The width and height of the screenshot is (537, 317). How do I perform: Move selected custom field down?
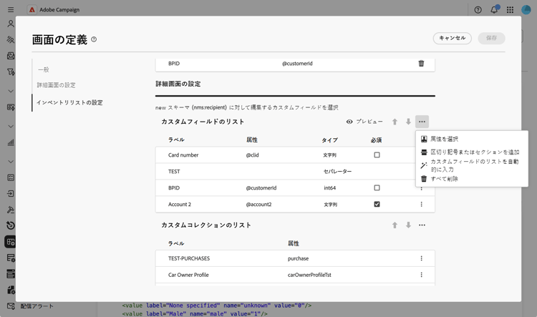coord(408,122)
